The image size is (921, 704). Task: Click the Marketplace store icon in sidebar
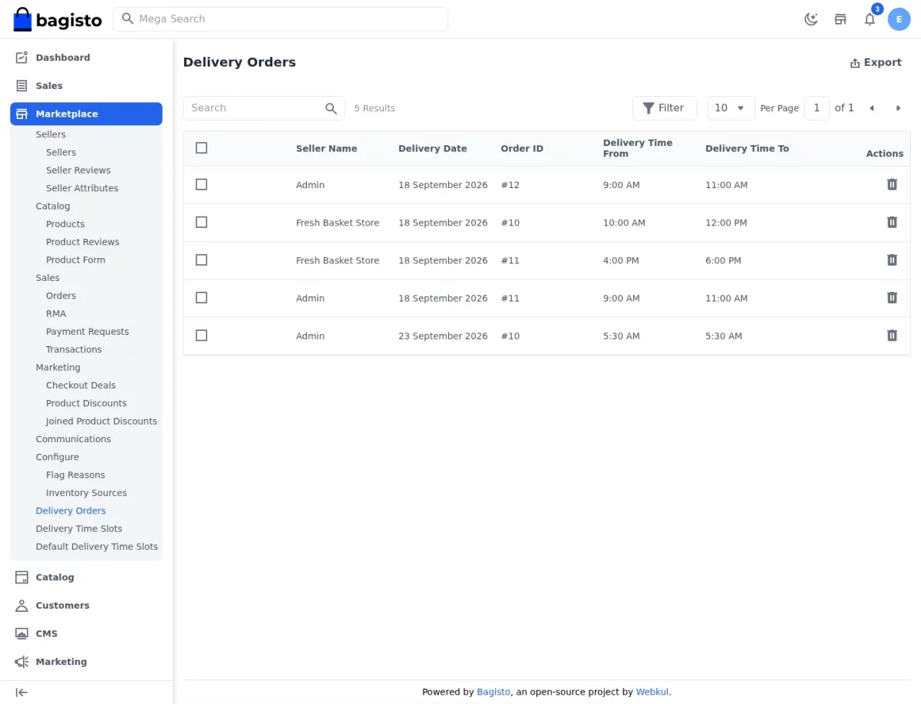(x=21, y=114)
